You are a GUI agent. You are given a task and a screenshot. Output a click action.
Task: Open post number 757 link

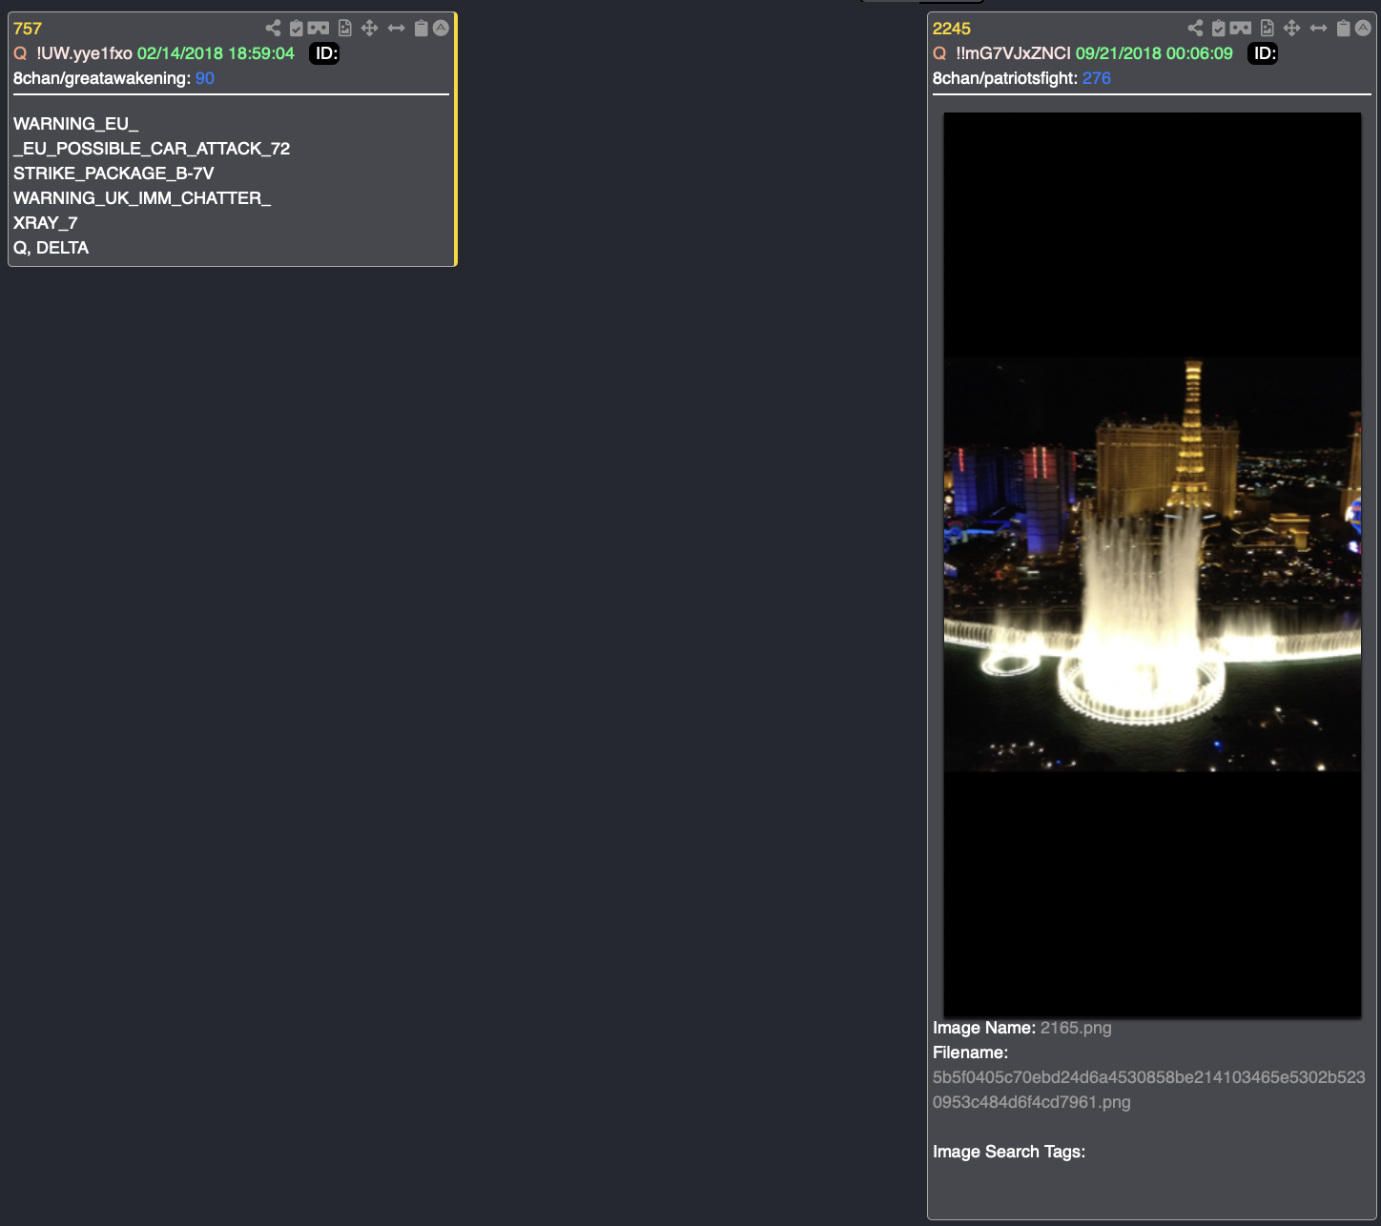coord(28,29)
